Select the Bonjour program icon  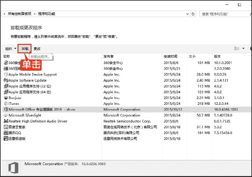(x=6, y=98)
